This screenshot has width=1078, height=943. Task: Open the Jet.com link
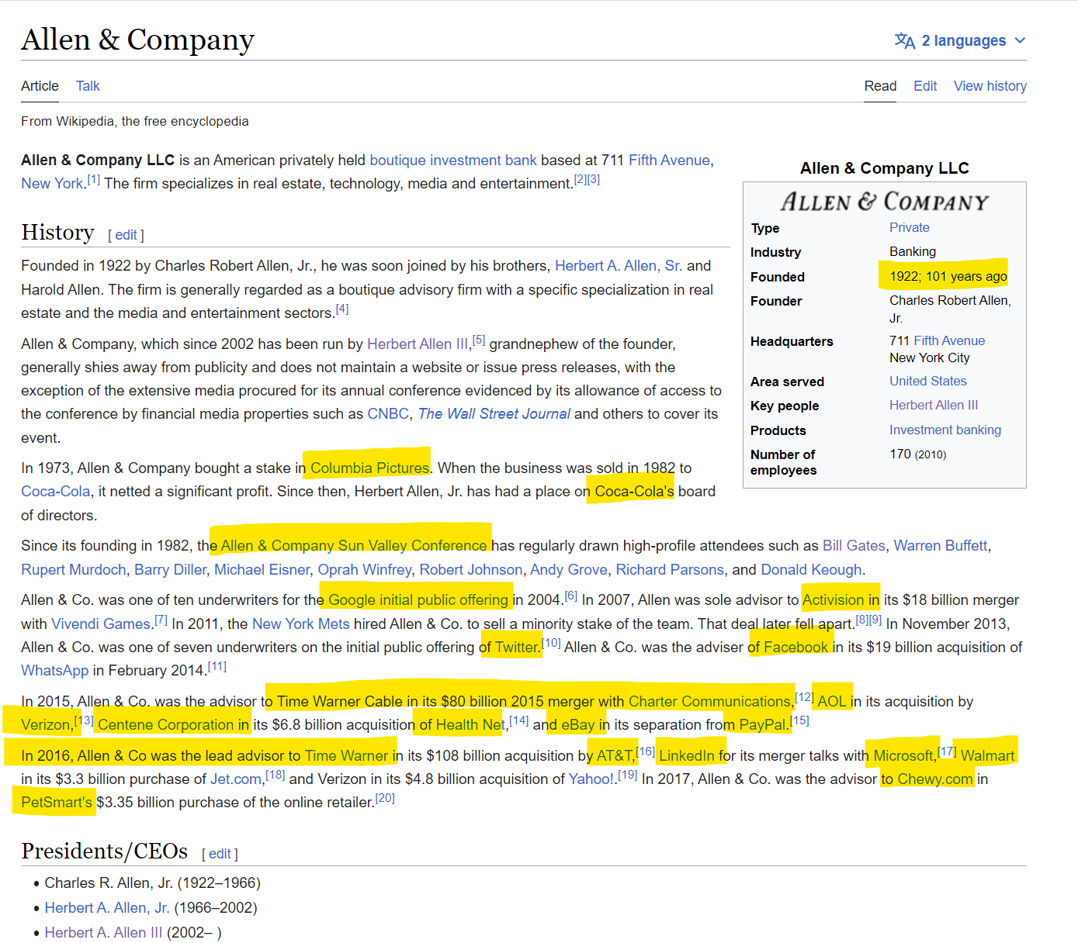(236, 779)
